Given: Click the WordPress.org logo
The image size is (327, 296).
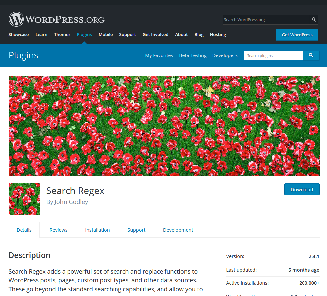Looking at the screenshot, I should 56,19.
